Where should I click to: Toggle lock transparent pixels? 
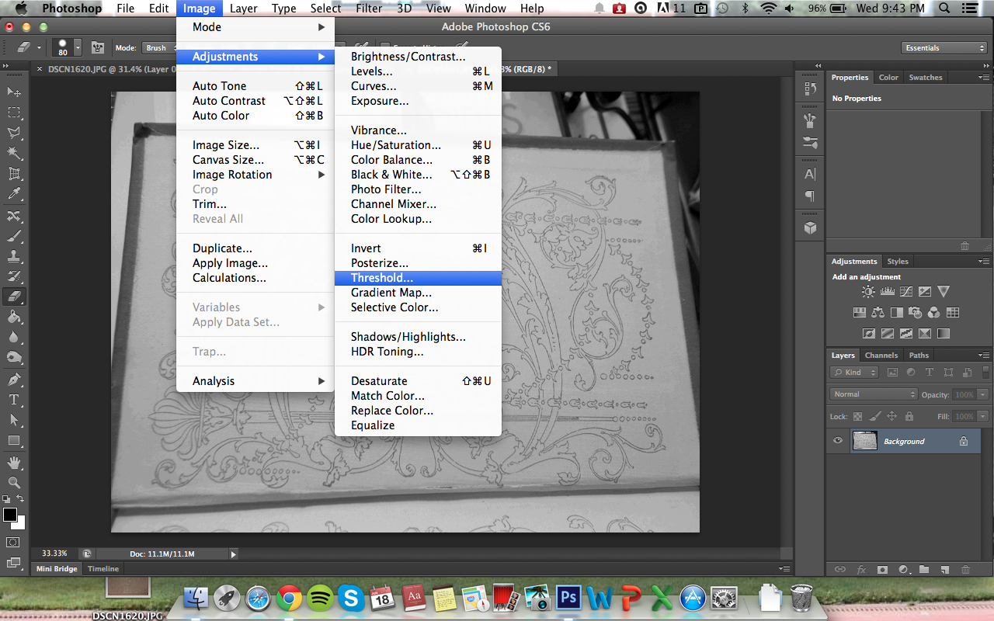859,416
